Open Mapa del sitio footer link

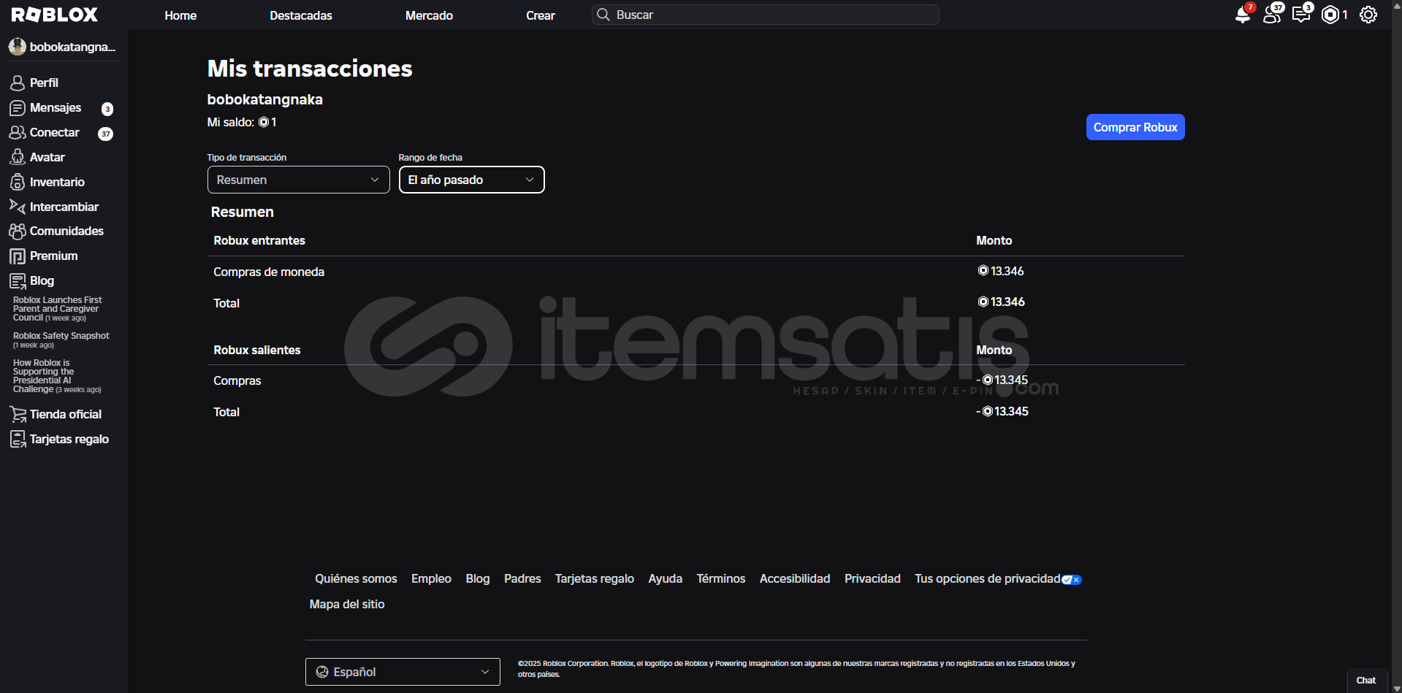tap(347, 604)
